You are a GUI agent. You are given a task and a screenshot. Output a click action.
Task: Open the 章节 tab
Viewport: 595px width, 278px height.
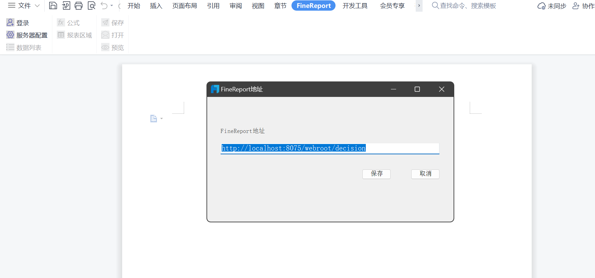280,6
